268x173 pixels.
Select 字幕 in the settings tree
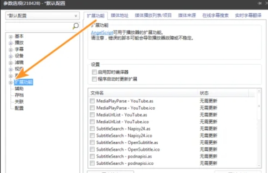click(19, 49)
